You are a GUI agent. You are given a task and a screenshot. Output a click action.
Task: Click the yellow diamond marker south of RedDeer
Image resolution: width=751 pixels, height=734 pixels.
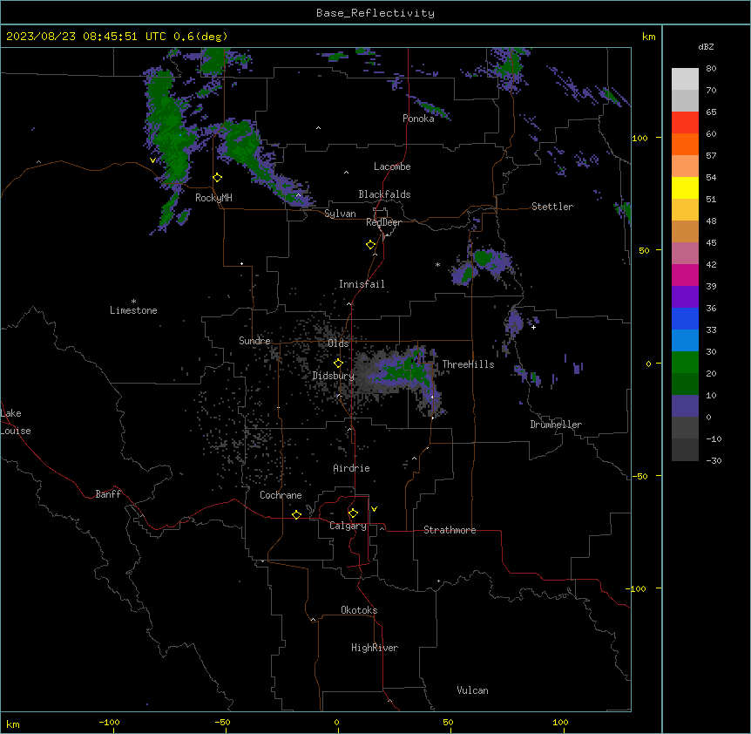coord(371,245)
